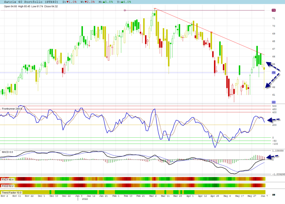Click the 450 Frontrunner scale label
285x204 pixels.
(x=274, y=109)
